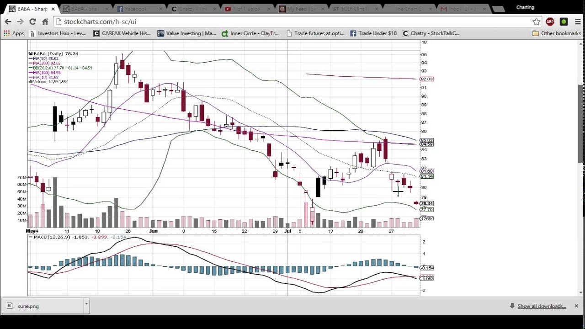Click the address bar showing stockcharts.com/h-sc/ui
585x329 pixels.
point(292,21)
